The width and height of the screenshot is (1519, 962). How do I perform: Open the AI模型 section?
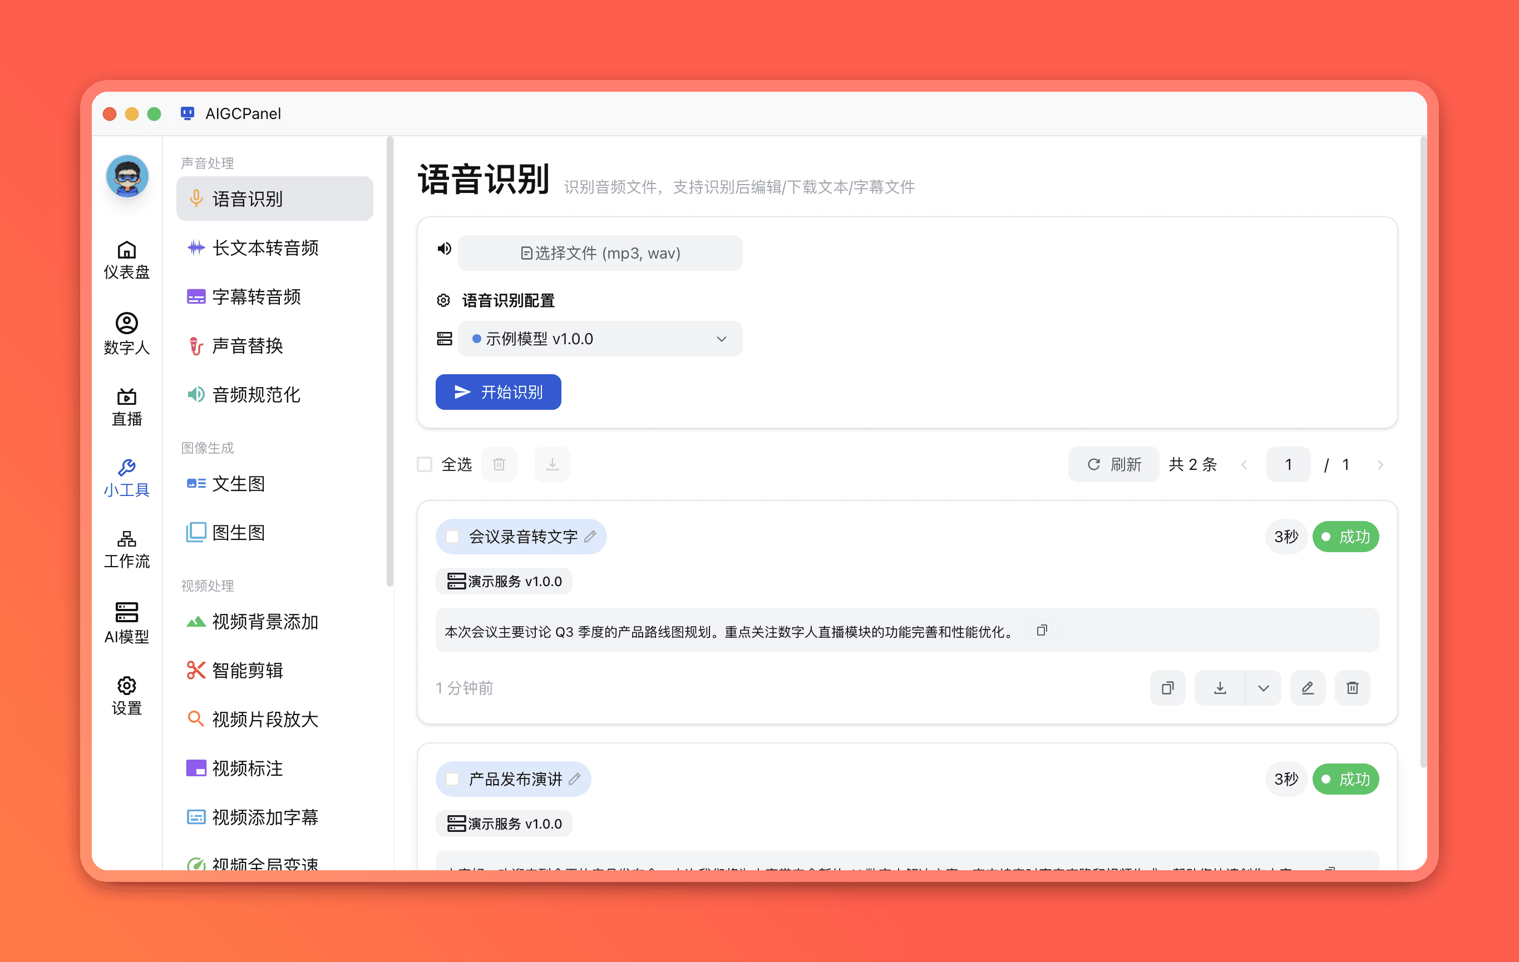click(127, 623)
